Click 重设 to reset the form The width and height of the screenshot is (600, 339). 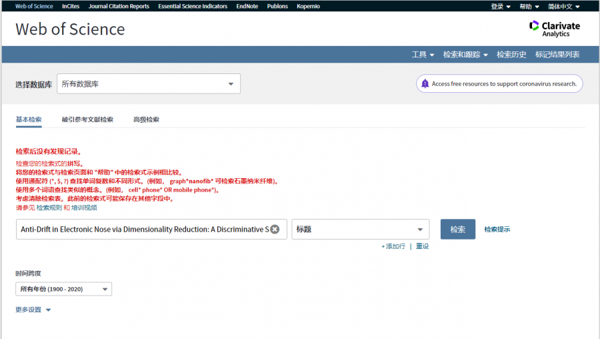tap(422, 246)
